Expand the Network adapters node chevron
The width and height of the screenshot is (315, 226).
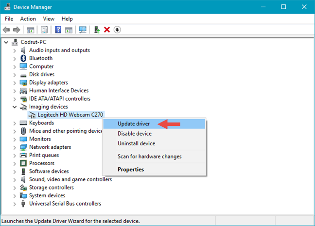click(15, 147)
